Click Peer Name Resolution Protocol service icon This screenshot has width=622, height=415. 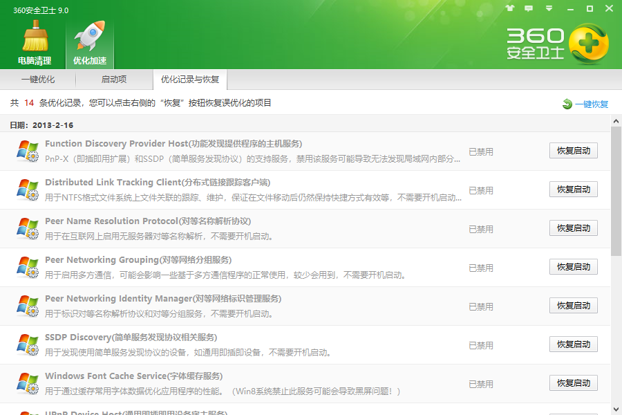[28, 228]
